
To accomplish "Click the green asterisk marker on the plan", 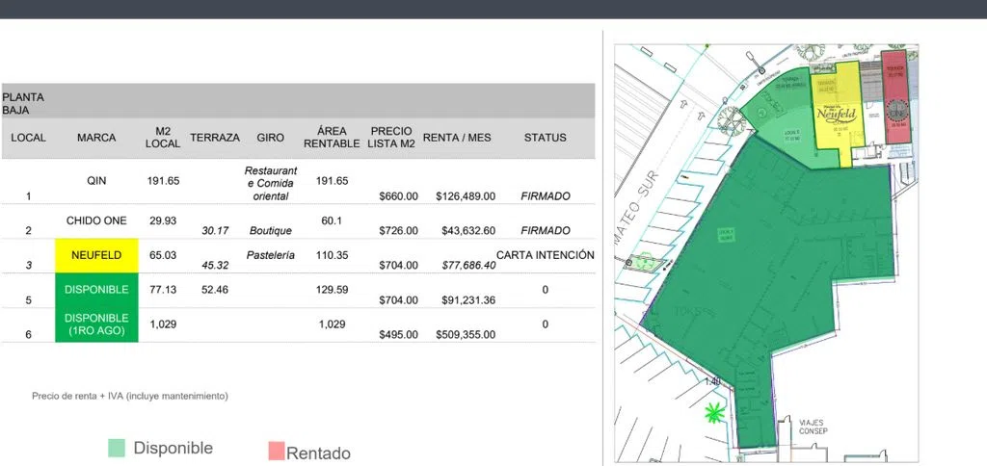I will [x=714, y=412].
